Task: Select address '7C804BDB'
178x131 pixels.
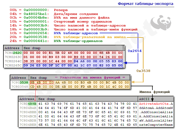Action: click(28, 120)
